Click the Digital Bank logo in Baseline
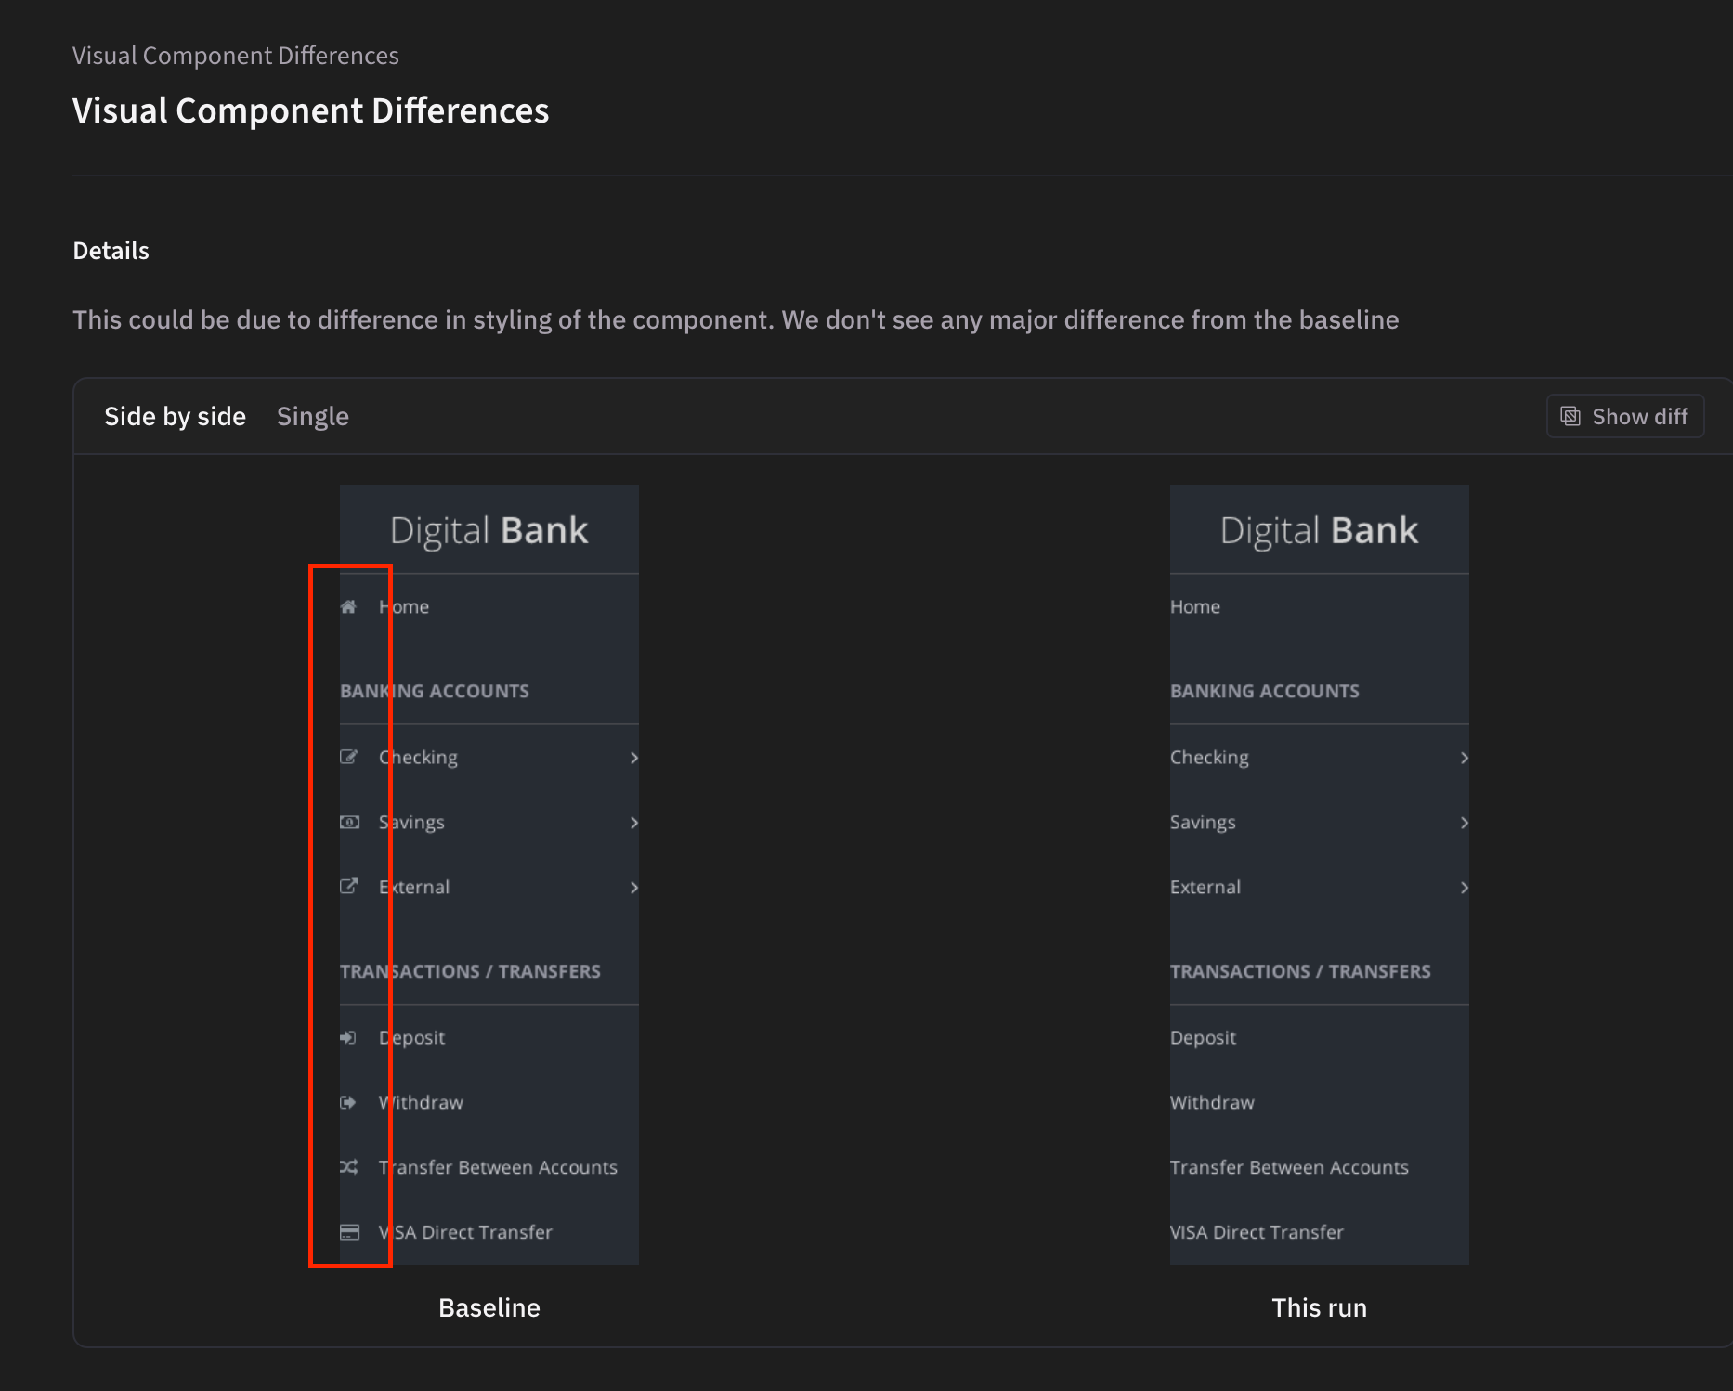 (x=489, y=530)
